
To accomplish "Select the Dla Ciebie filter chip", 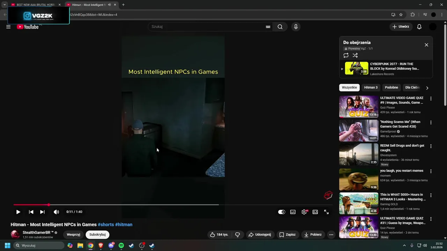I will click(x=412, y=88).
